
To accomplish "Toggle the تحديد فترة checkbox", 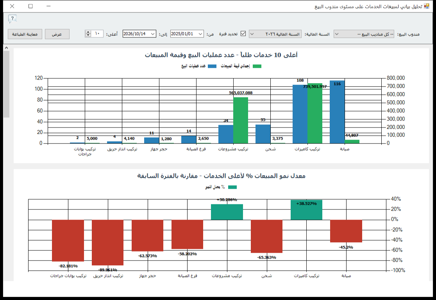I will coord(243,34).
